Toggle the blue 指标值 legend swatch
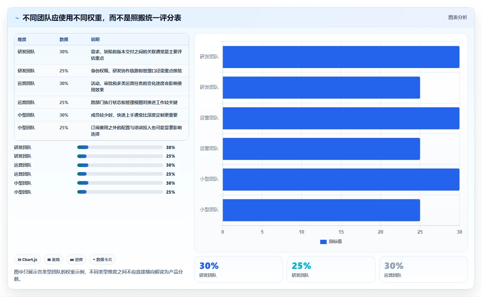 tap(323, 242)
